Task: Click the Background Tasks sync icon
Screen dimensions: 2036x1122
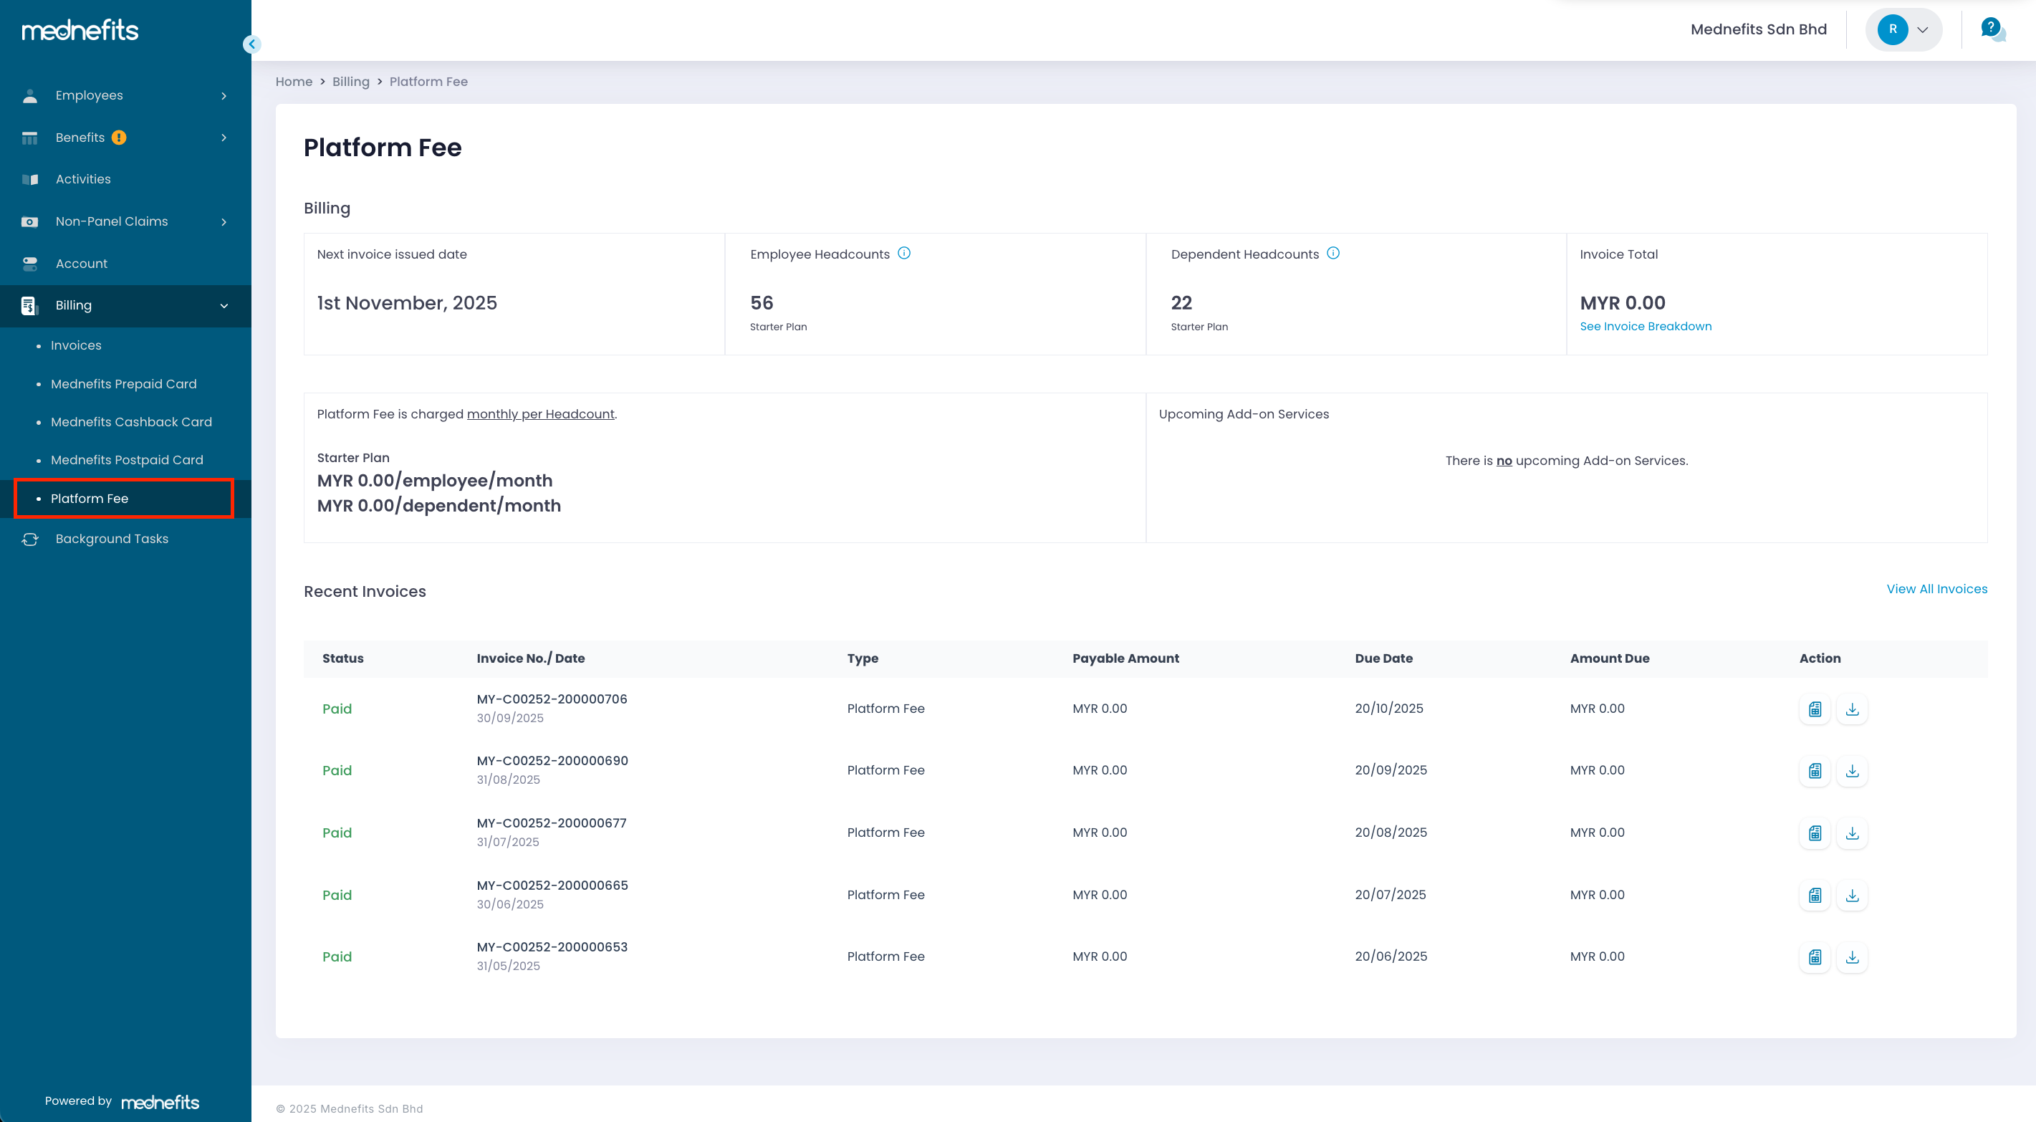Action: point(30,540)
